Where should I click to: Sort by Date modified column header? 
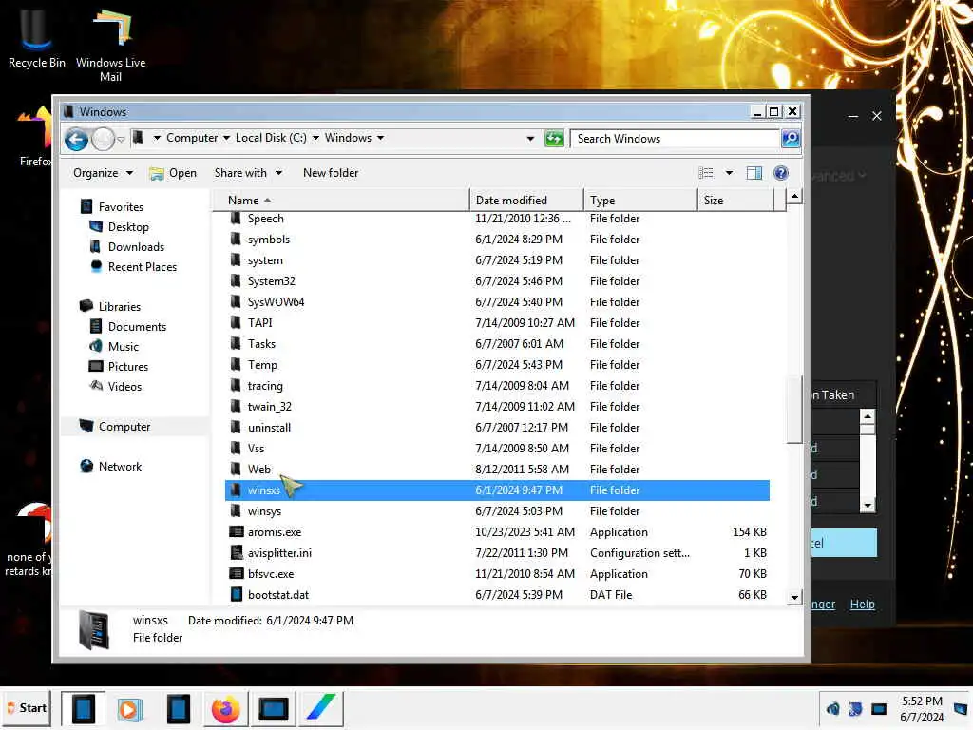click(x=526, y=201)
